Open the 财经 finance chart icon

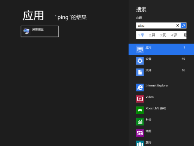(140, 121)
